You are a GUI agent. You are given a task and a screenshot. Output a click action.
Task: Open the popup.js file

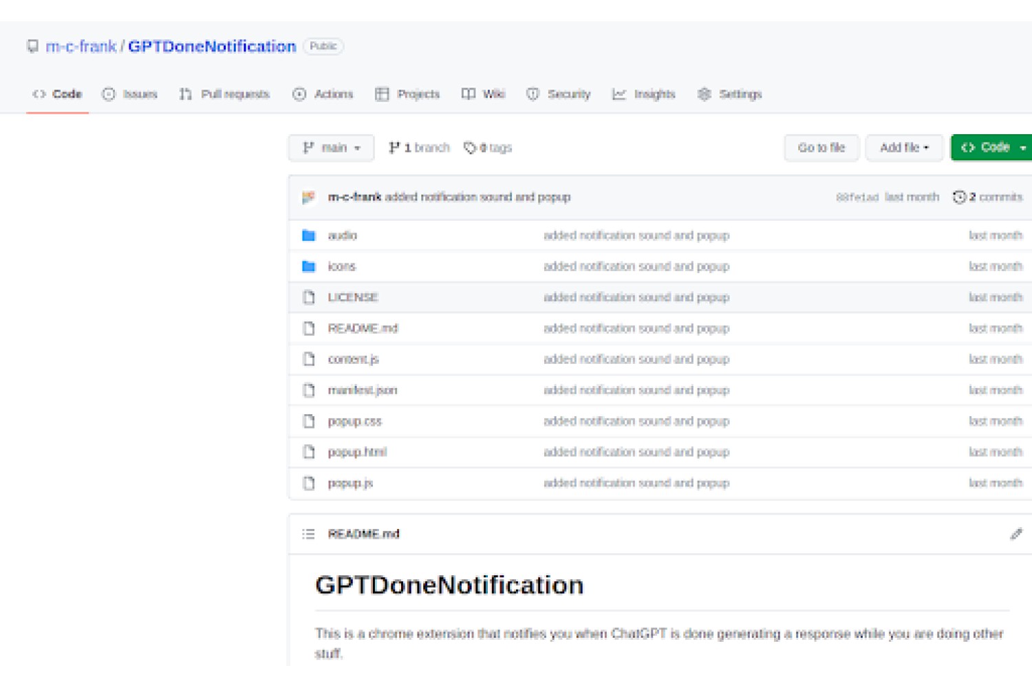350,483
